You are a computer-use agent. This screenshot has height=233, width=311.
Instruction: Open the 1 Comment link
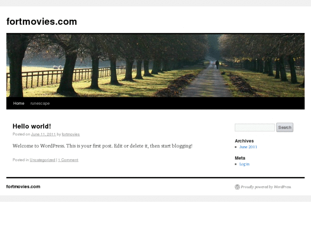68,160
